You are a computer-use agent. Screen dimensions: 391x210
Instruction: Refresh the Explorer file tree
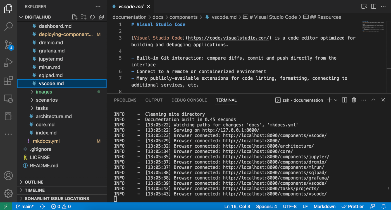tap(92, 17)
